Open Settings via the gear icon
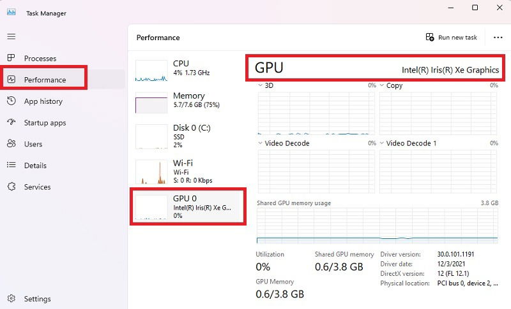The width and height of the screenshot is (511, 309). [x=11, y=298]
